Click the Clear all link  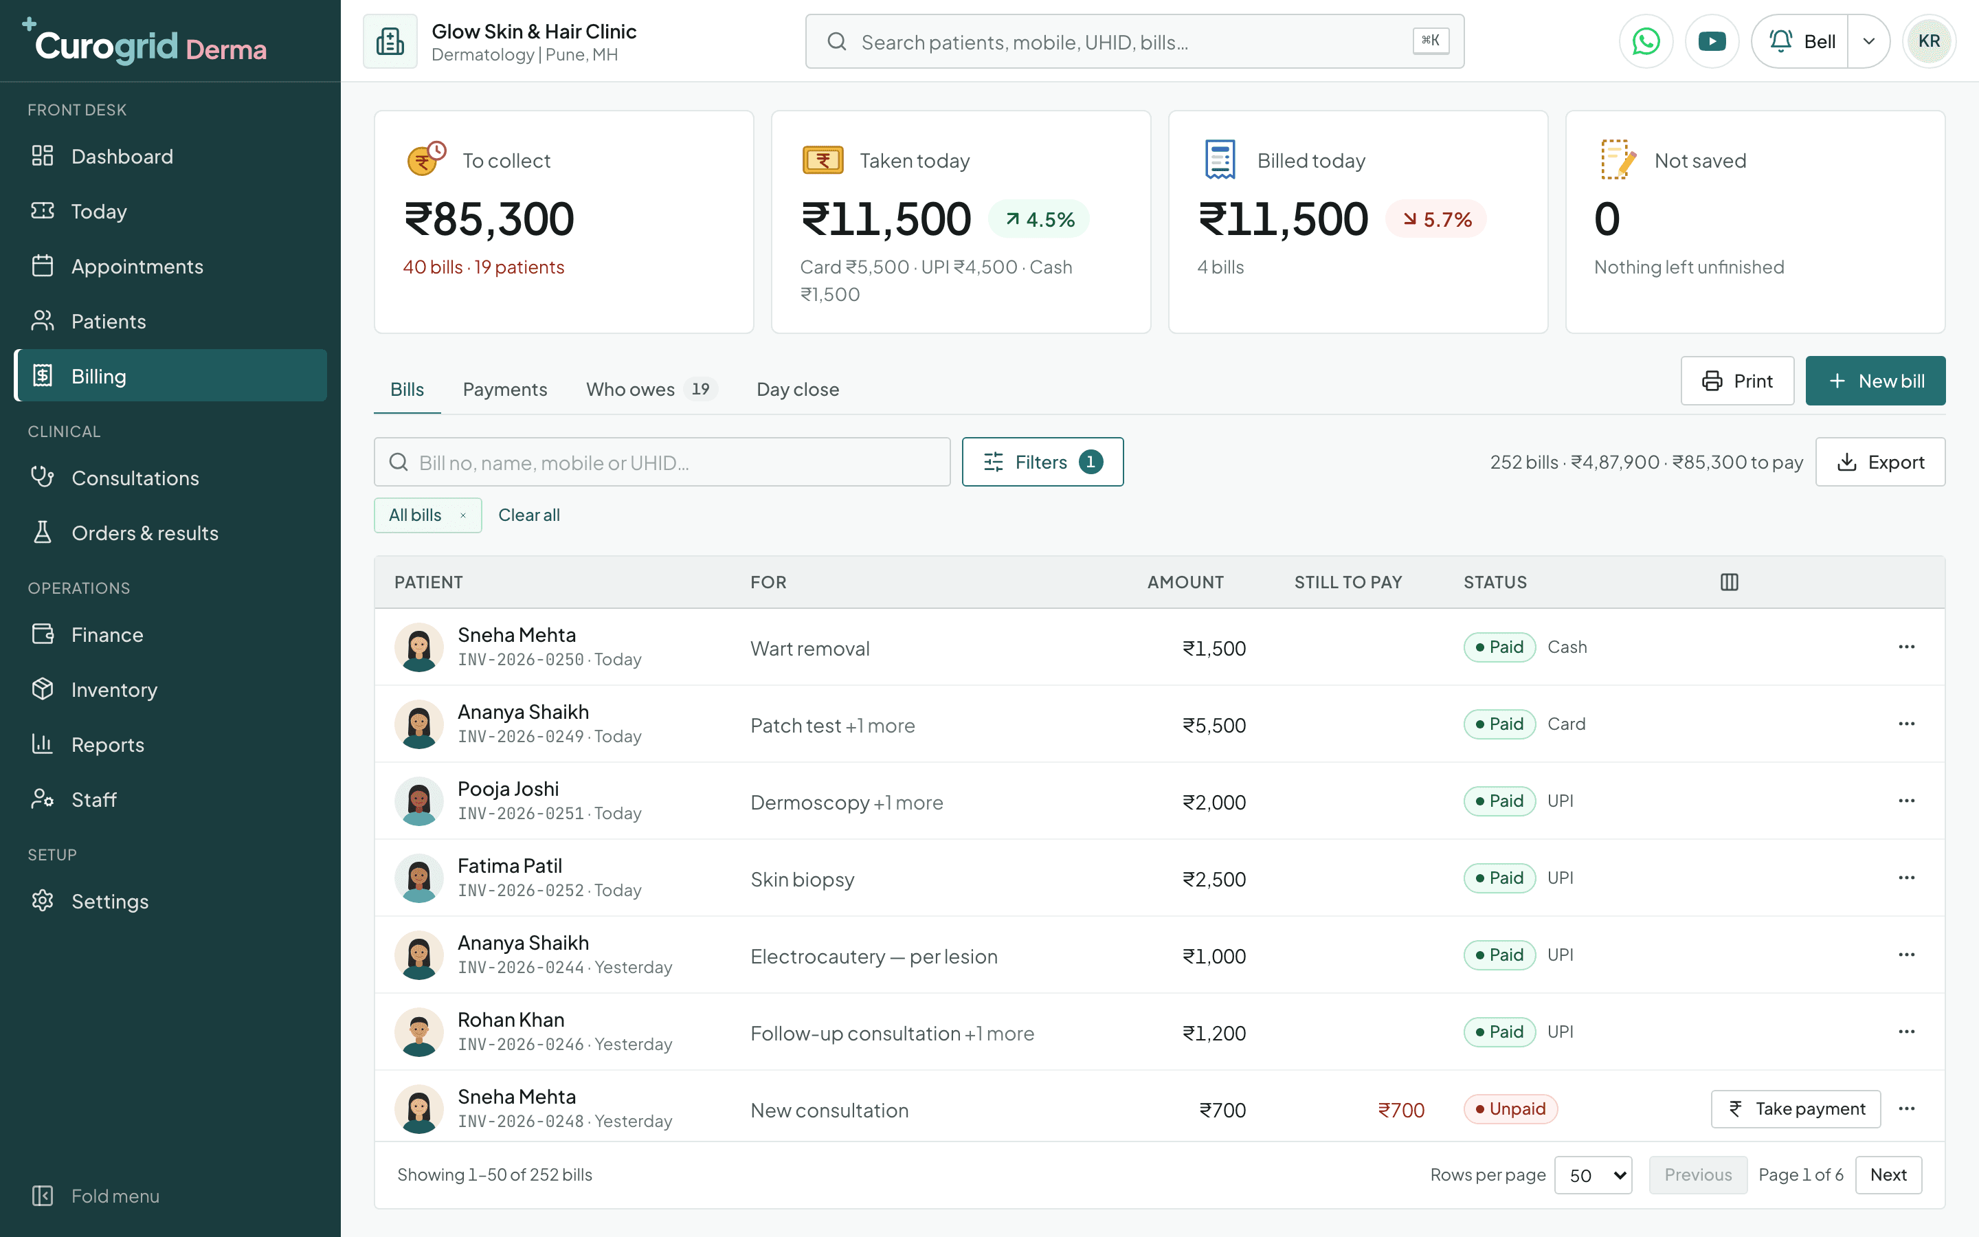pyautogui.click(x=529, y=515)
